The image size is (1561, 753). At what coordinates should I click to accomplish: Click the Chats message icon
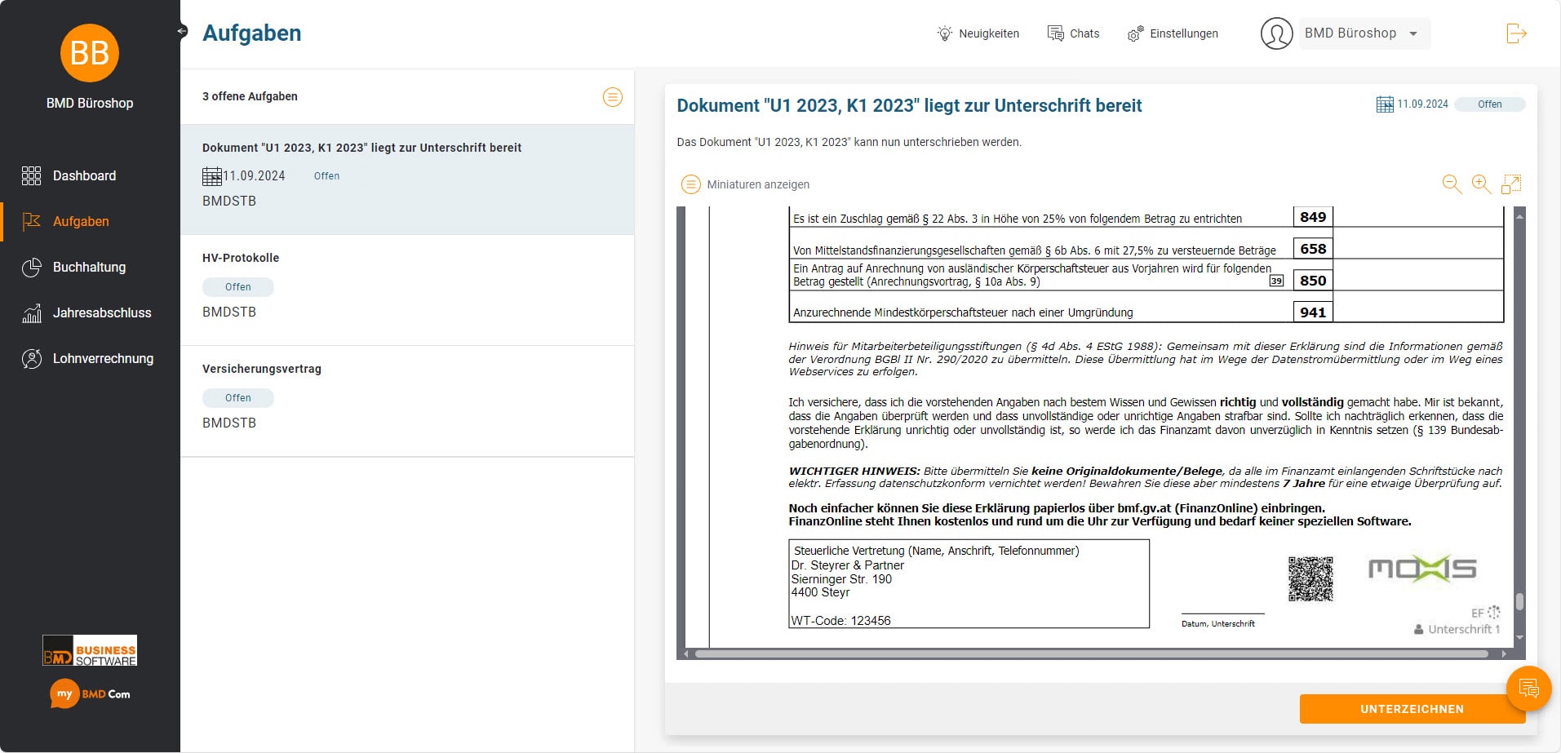click(1055, 33)
